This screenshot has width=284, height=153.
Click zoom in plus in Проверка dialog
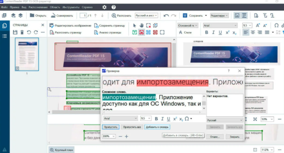126,136
